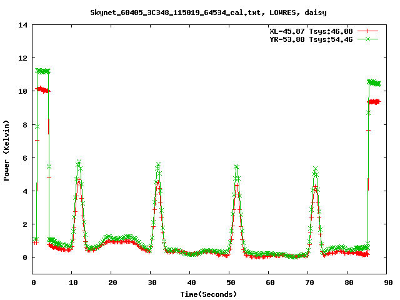Image resolution: width=400 pixels, height=300 pixels.
Task: Click x-axis tick label 80
Action: (x=349, y=282)
